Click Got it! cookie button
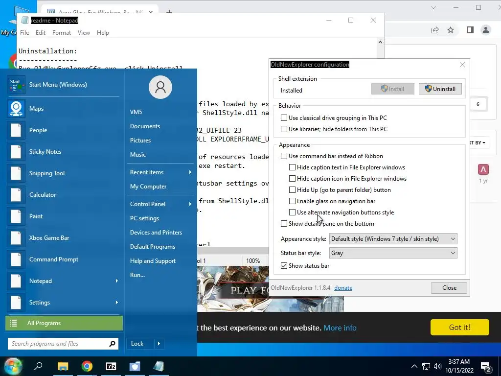This screenshot has width=501, height=376. tap(459, 327)
